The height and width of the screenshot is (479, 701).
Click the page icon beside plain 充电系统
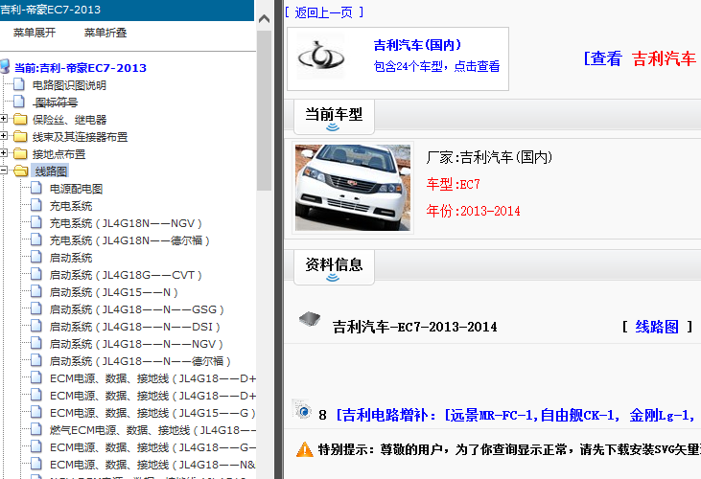[36, 205]
